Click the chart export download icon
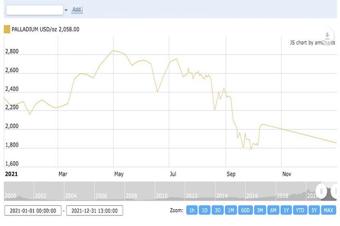 (327, 35)
